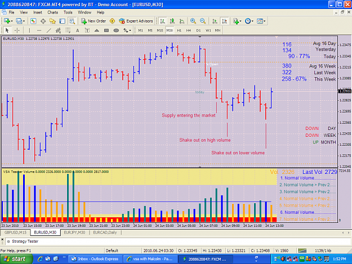Screen dimensions: 352x264
Task: Select the D1 timeframe
Action: pos(198,30)
